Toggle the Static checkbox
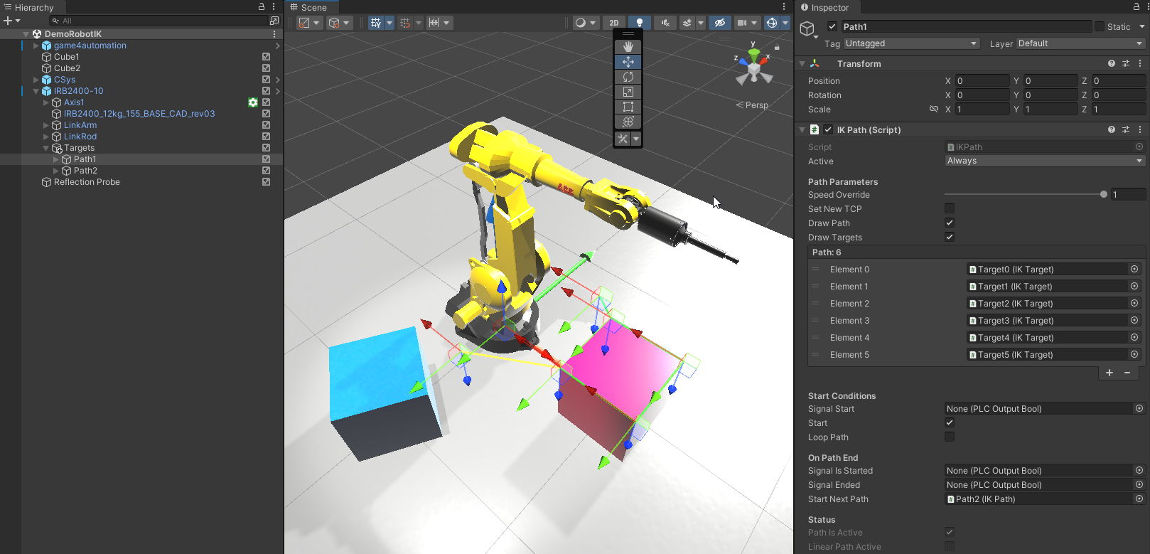The height and width of the screenshot is (554, 1150). click(x=1100, y=26)
